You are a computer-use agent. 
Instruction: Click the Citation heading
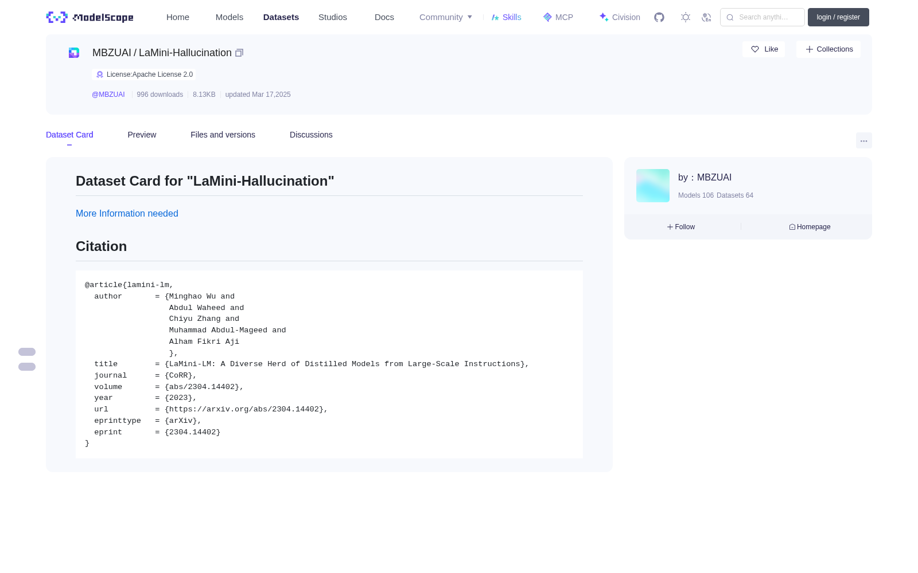point(102,246)
